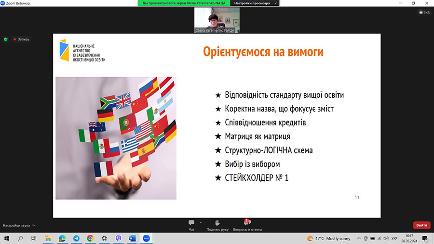Screen dimensions: 434x244
Task: Open battery status tray icon
Action: 373,238
